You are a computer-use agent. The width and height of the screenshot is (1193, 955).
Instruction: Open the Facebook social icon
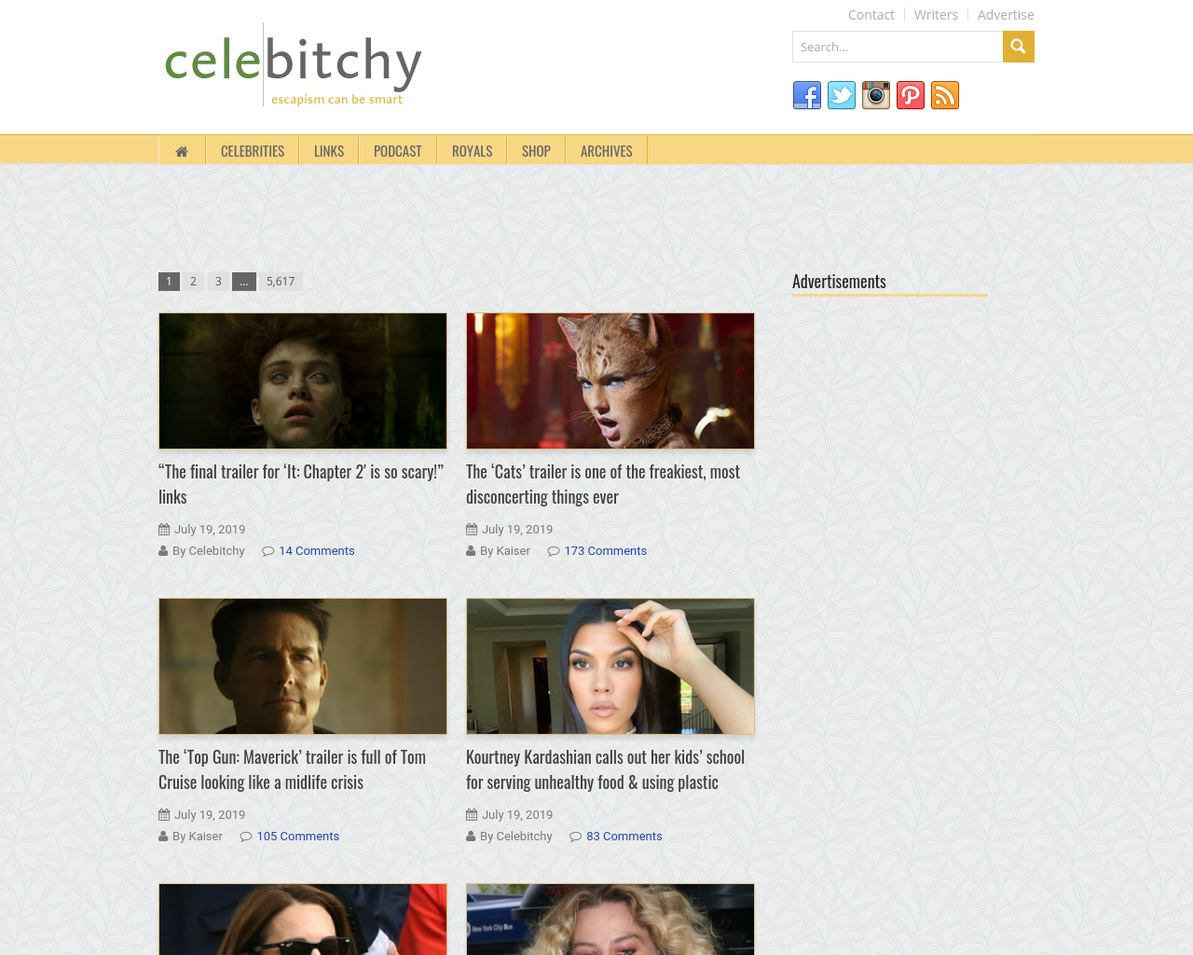pos(807,95)
